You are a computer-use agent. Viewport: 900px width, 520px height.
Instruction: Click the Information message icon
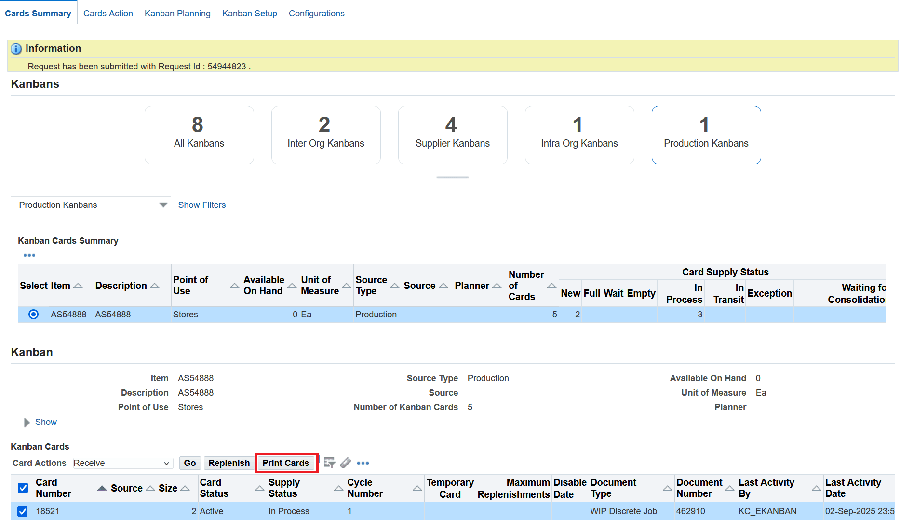point(16,49)
